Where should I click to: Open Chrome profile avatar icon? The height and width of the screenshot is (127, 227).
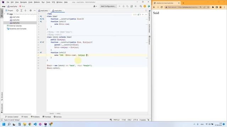tap(221, 7)
